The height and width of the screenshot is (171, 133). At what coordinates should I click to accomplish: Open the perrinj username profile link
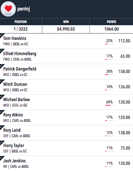[x=24, y=9]
